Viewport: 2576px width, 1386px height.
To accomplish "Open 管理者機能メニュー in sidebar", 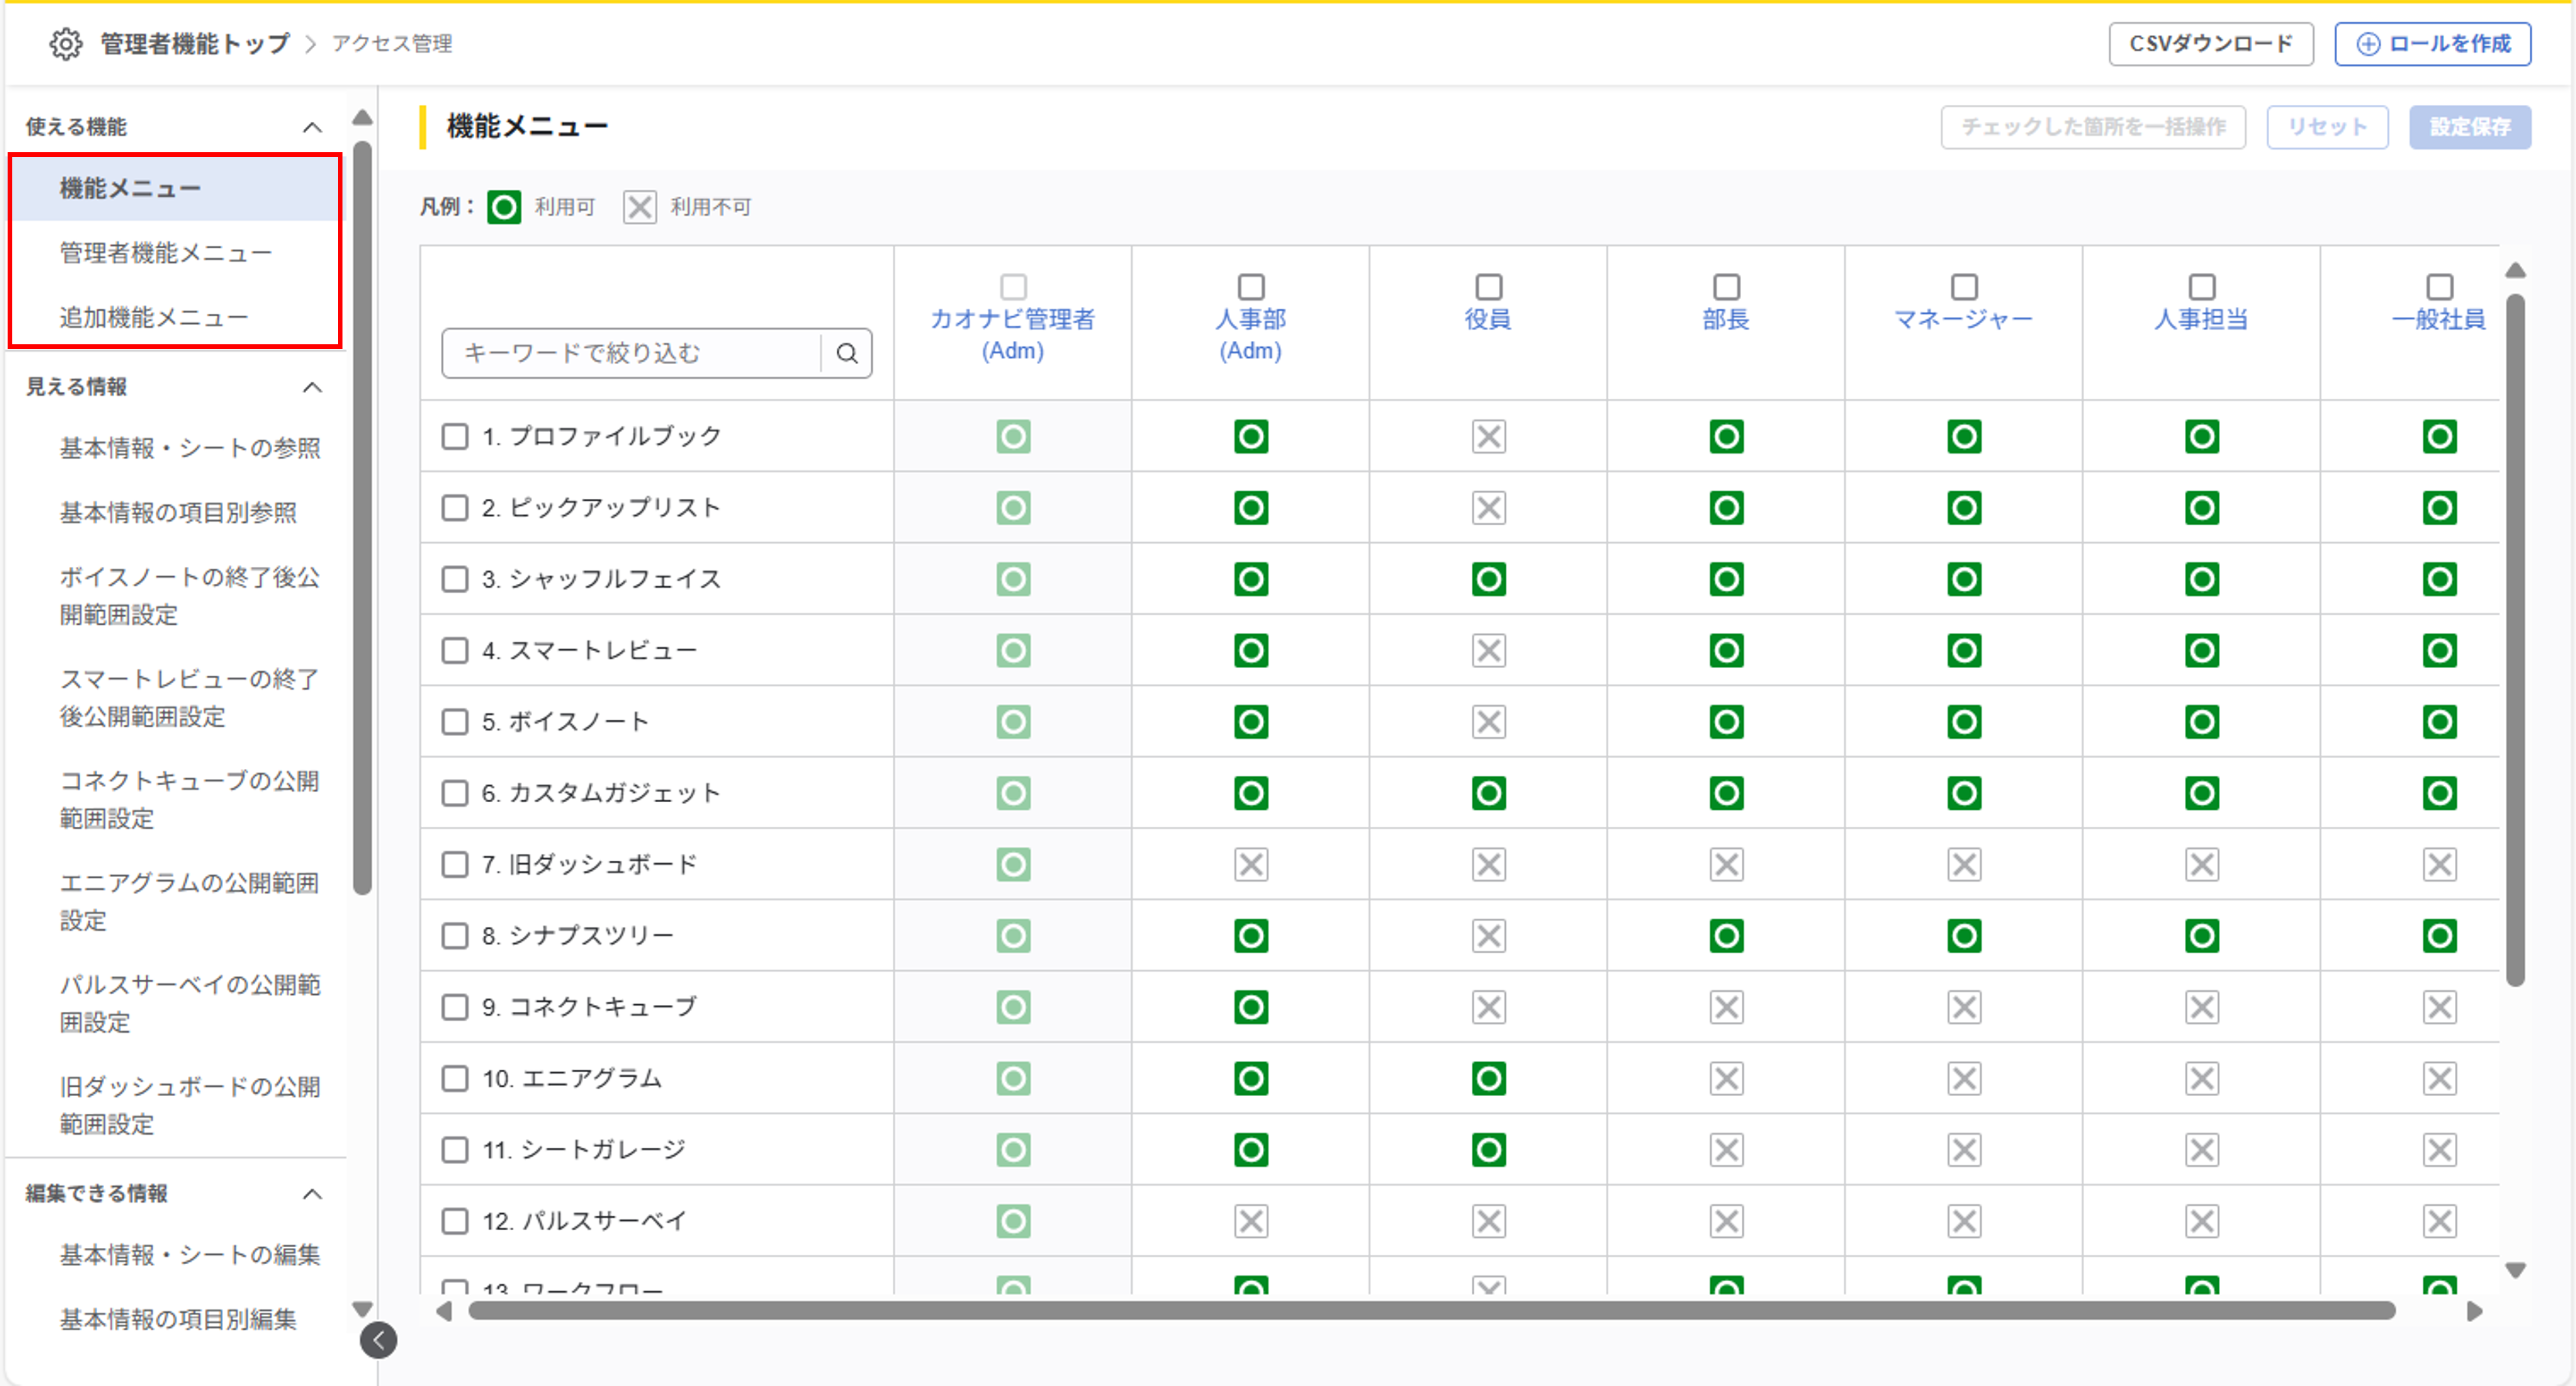I will [x=166, y=253].
